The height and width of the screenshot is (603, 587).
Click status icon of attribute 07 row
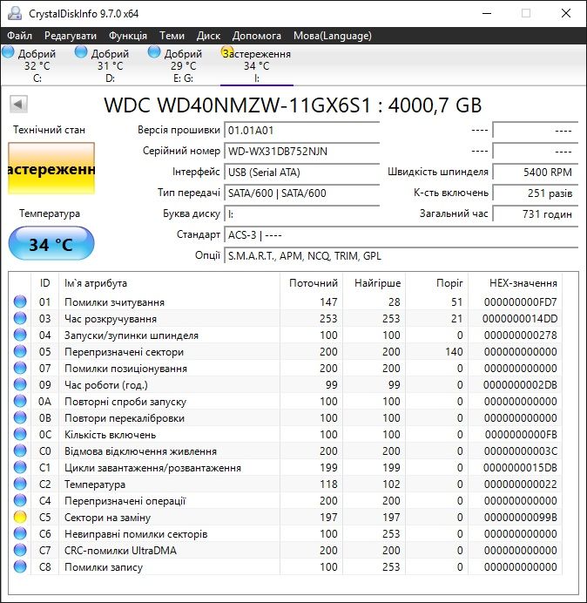point(20,368)
